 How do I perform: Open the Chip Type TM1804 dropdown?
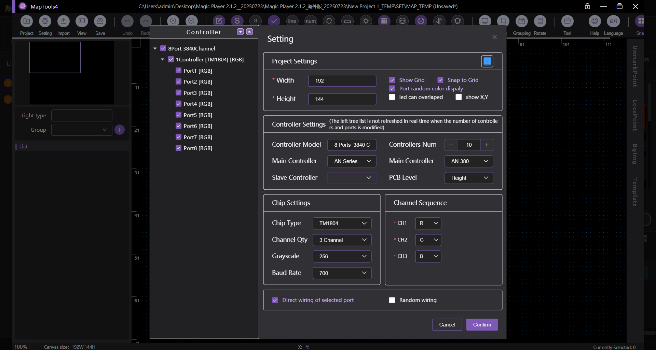[342, 223]
